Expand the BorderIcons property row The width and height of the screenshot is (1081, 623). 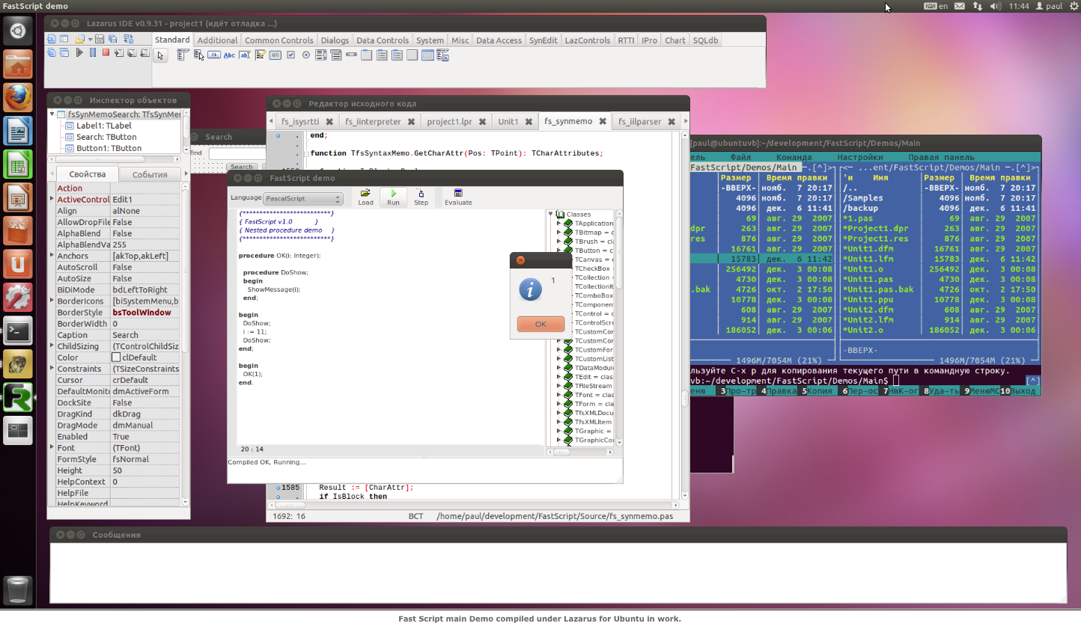coord(52,301)
